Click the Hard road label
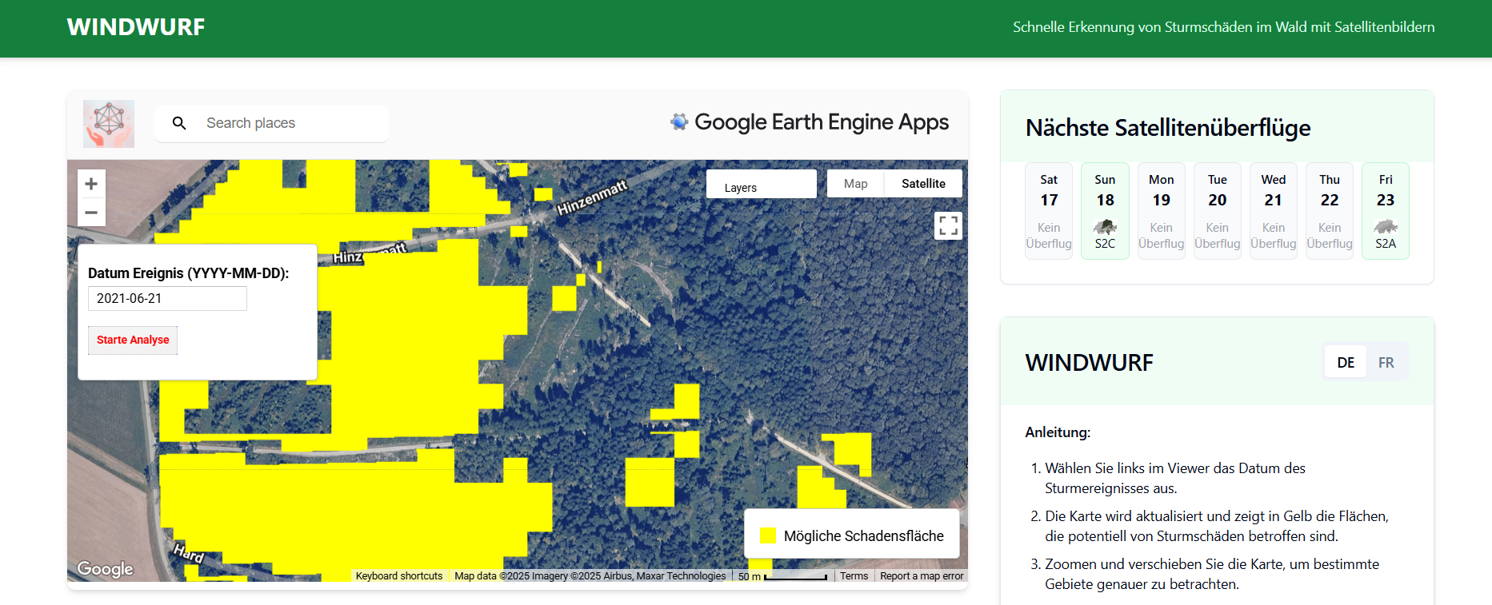1492x605 pixels. pyautogui.click(x=189, y=552)
